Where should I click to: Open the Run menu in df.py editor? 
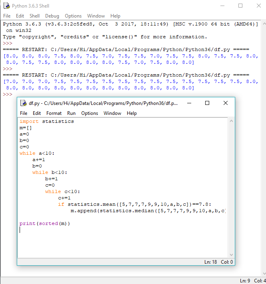(x=71, y=113)
